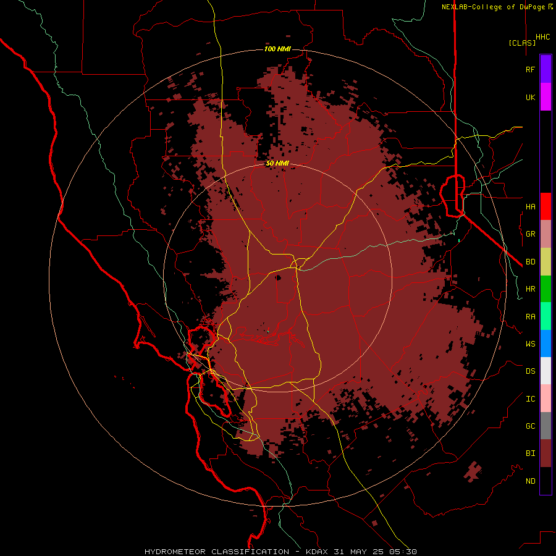Click the GC gray legend swatch
The width and height of the screenshot is (556, 556).
(545, 426)
